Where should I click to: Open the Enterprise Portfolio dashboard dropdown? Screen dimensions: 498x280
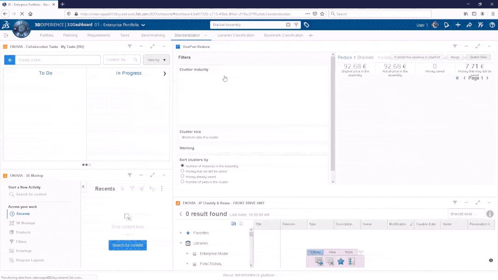[143, 25]
